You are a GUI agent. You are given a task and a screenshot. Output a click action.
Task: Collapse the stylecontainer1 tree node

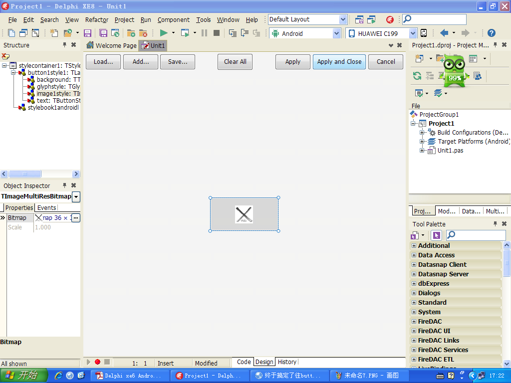(x=4, y=65)
